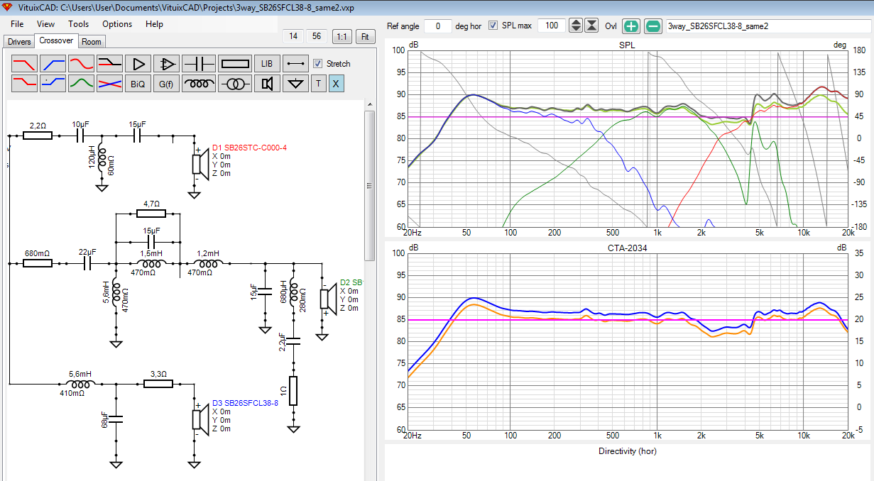Open the Tools menu
874x481 pixels.
click(78, 23)
